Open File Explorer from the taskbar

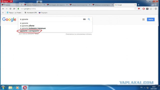pyautogui.click(x=10, y=88)
